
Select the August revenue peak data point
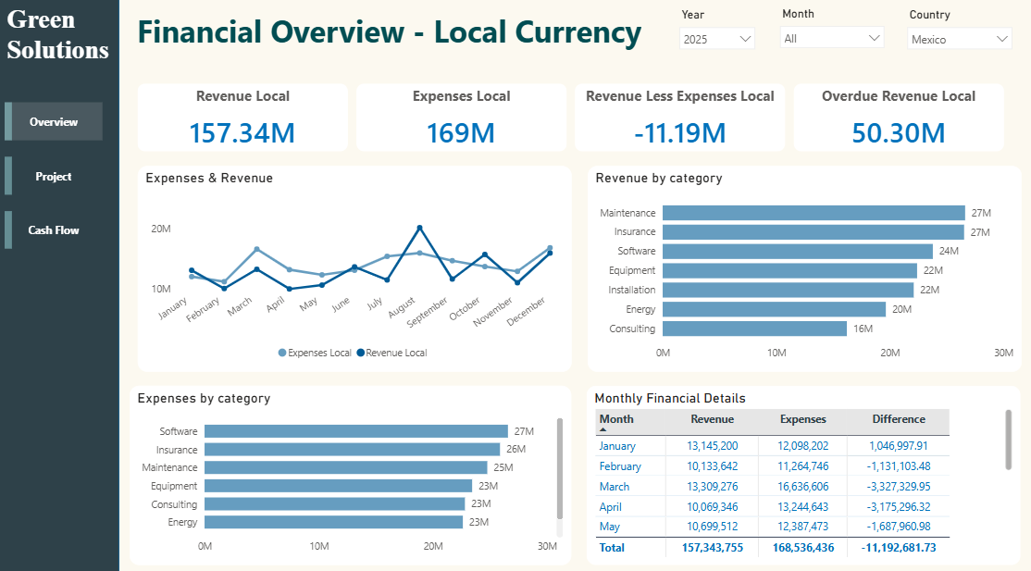[x=419, y=228]
